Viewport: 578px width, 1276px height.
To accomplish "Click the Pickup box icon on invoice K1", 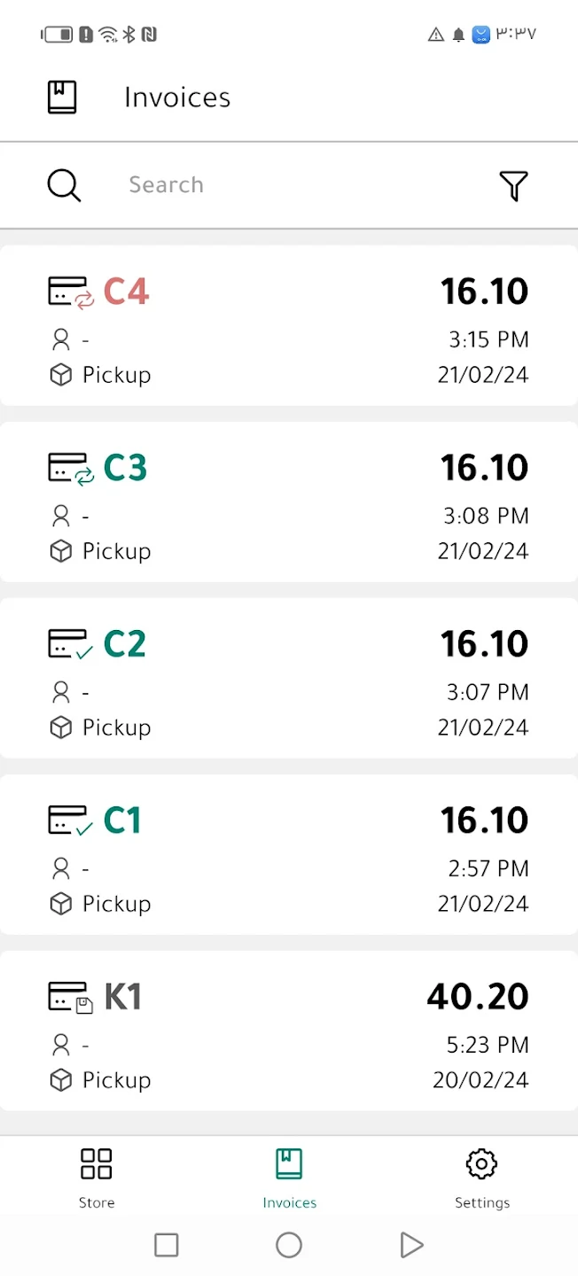I will click(60, 1080).
